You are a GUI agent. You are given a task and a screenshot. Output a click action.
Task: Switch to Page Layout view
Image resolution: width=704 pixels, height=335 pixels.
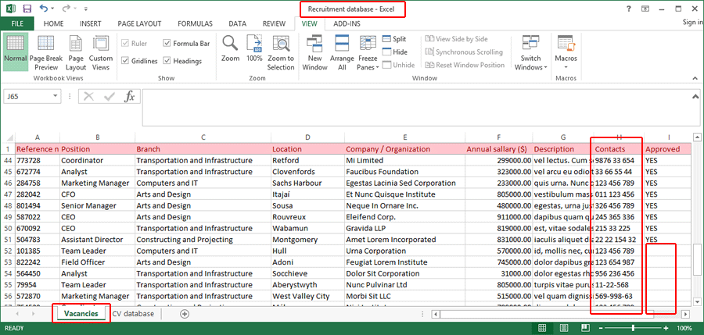76,51
